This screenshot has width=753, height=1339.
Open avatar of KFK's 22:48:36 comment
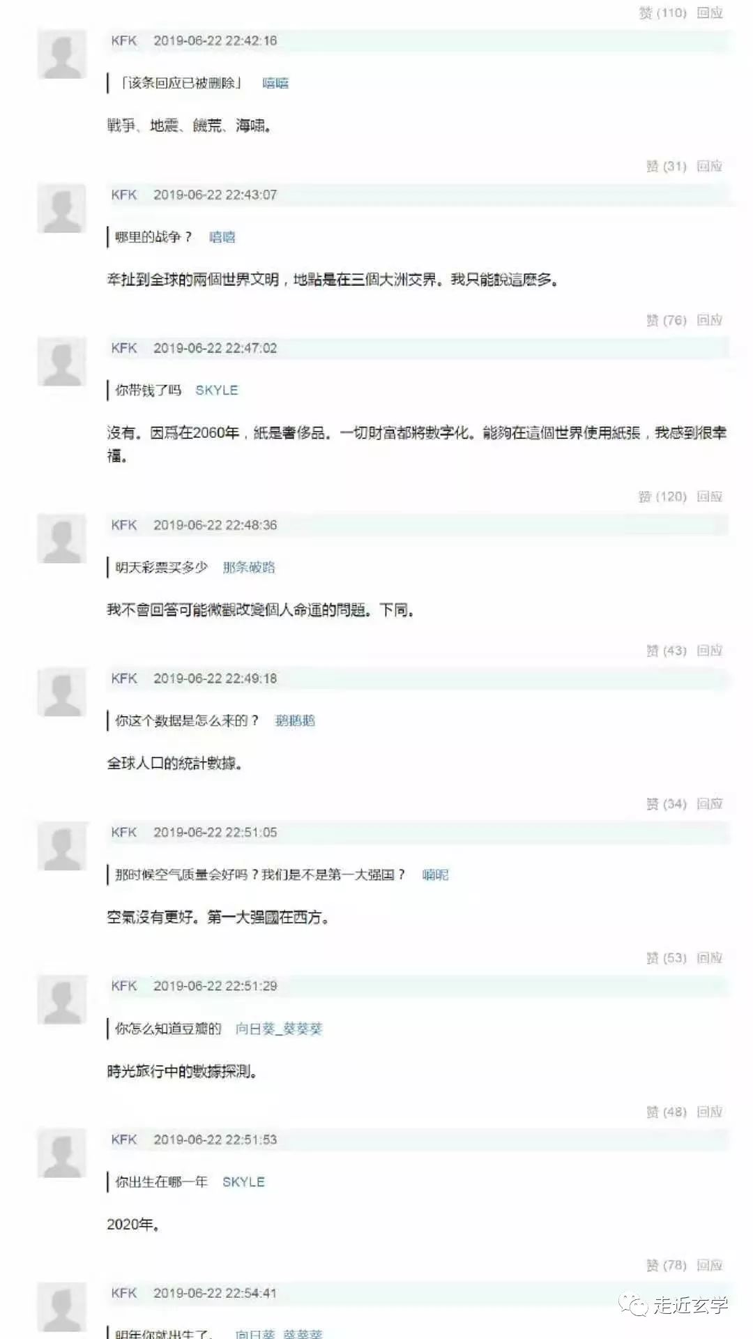[x=62, y=539]
